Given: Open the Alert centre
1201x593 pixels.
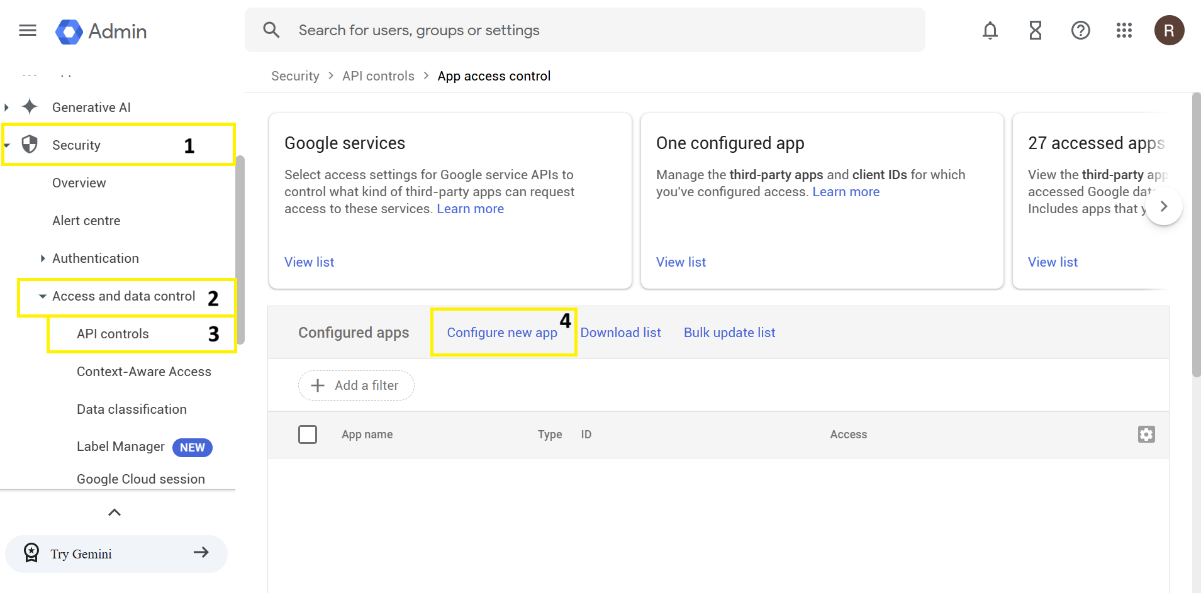Looking at the screenshot, I should pyautogui.click(x=86, y=221).
